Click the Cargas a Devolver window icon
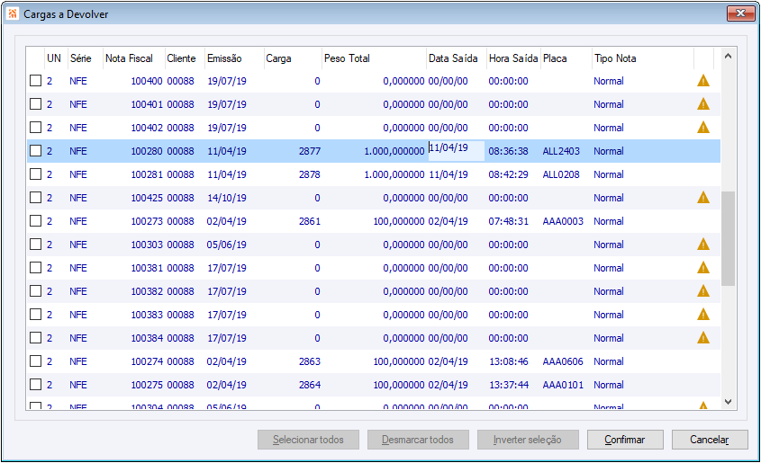This screenshot has width=761, height=463. (13, 14)
